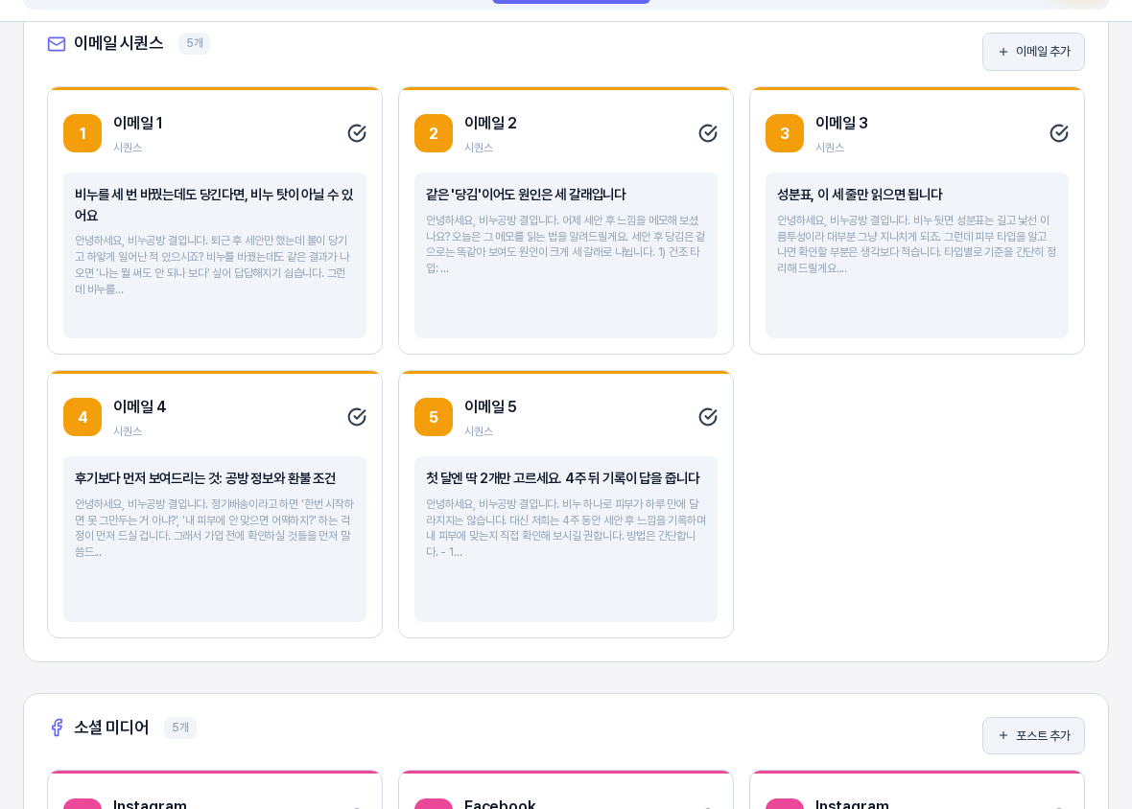1132x809 pixels.
Task: Toggle the check-circle on 이메일 5 card
Action: [708, 418]
